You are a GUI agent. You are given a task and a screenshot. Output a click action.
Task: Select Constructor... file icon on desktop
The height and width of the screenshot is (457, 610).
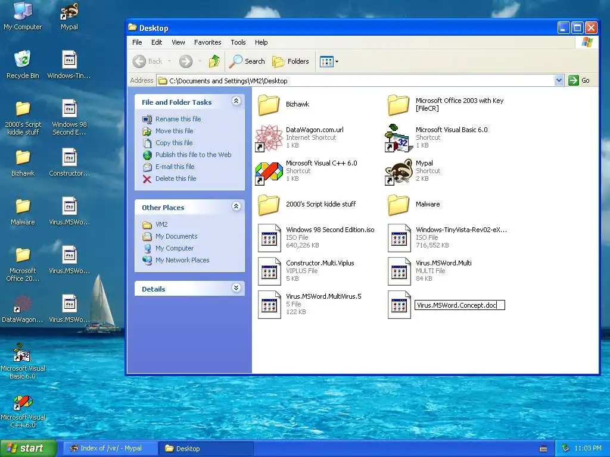(69, 162)
